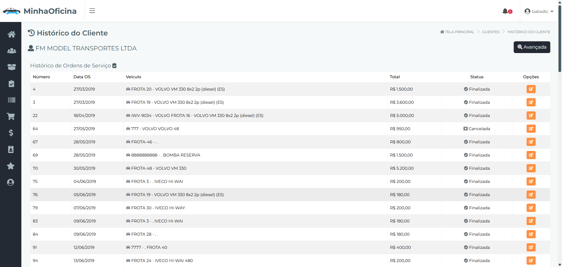Open the Avançada search button

click(x=532, y=47)
